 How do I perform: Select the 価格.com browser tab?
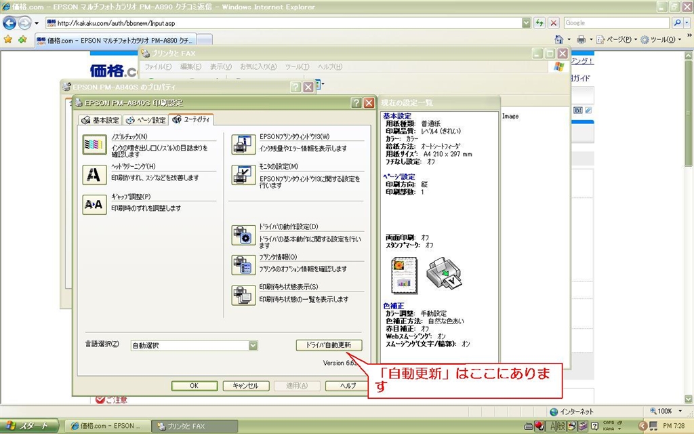tap(116, 40)
